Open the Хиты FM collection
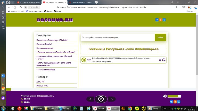Image resolution: width=198 pixels, height=111 pixels. 40,82
